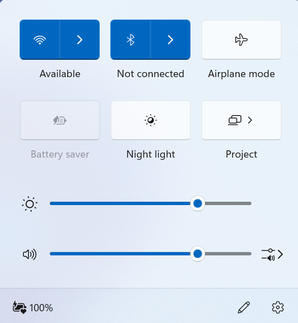Turn off Bluetooth with its icon button
The image size is (298, 323).
(131, 40)
